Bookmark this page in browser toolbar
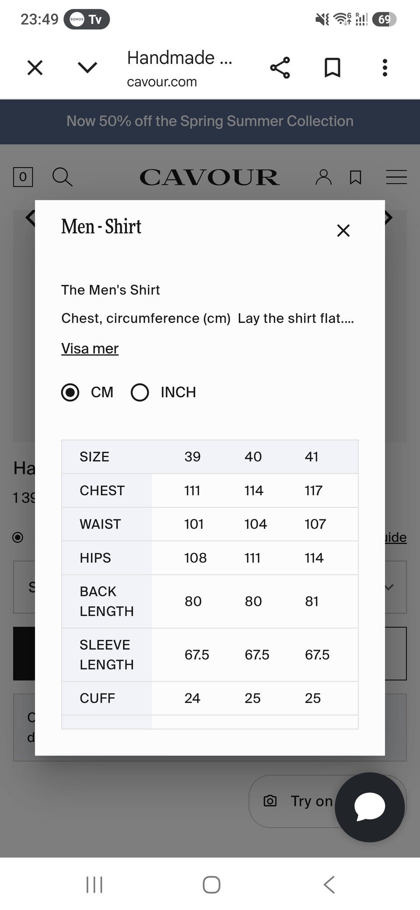Screen dimensions: 420x910 tap(332, 68)
